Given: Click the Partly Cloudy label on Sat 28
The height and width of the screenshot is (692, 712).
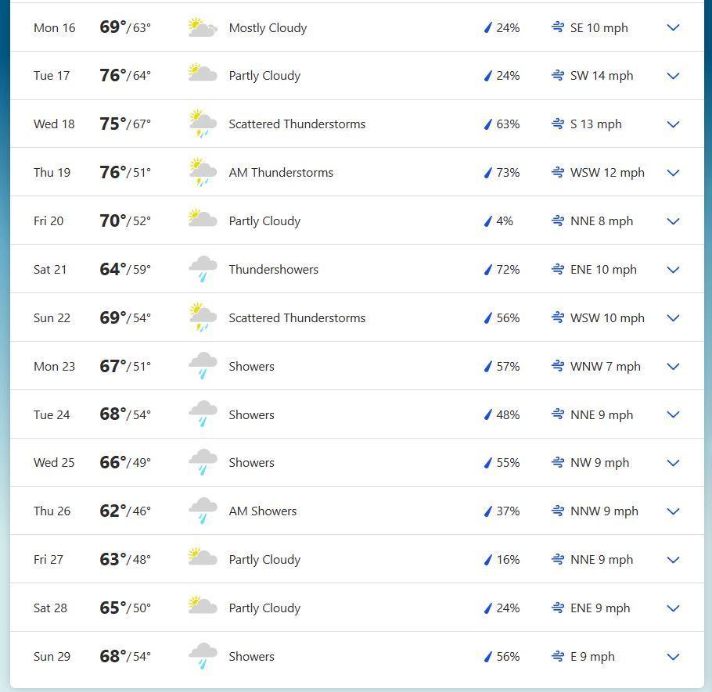Looking at the screenshot, I should (x=264, y=608).
